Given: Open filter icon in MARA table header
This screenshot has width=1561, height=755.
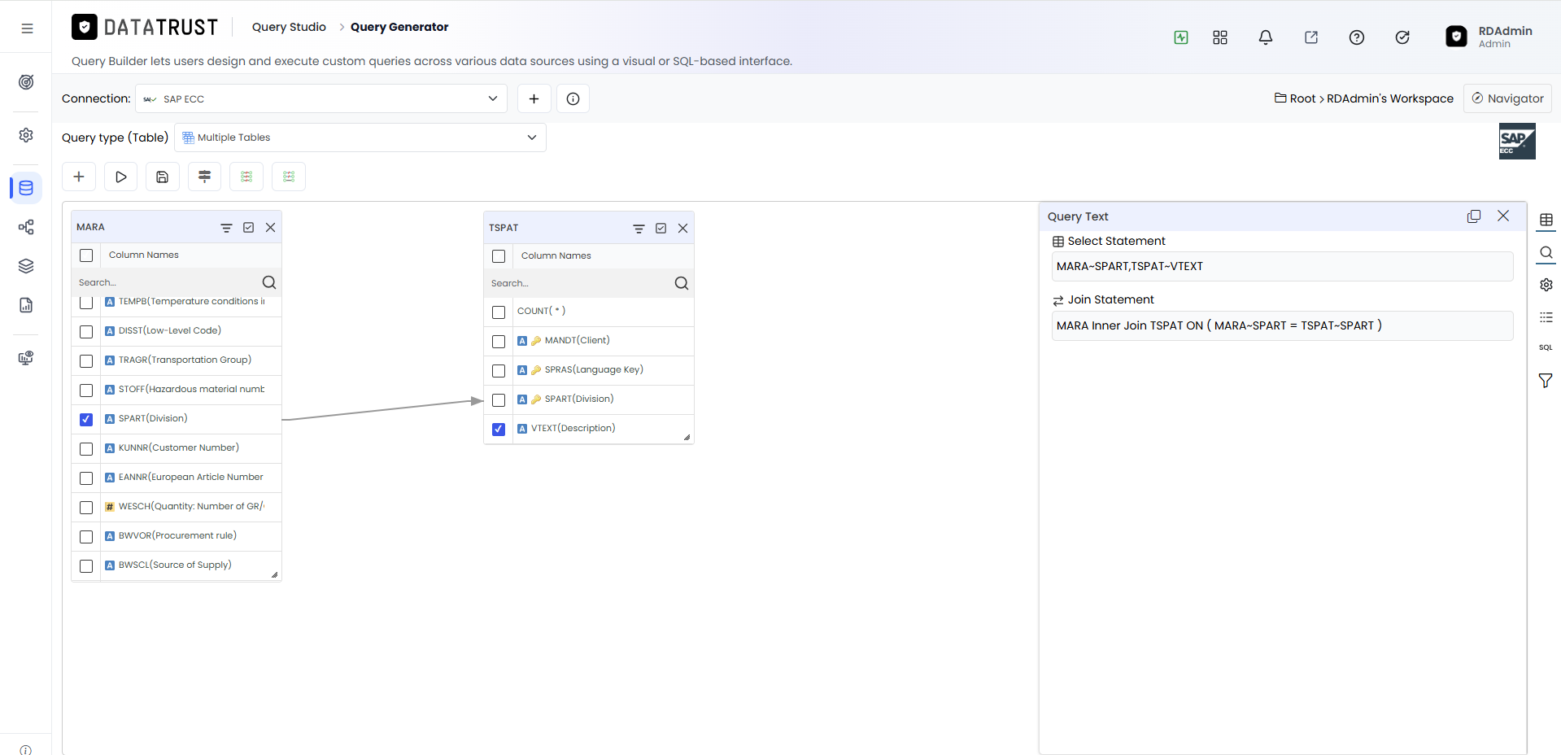Looking at the screenshot, I should click(226, 228).
